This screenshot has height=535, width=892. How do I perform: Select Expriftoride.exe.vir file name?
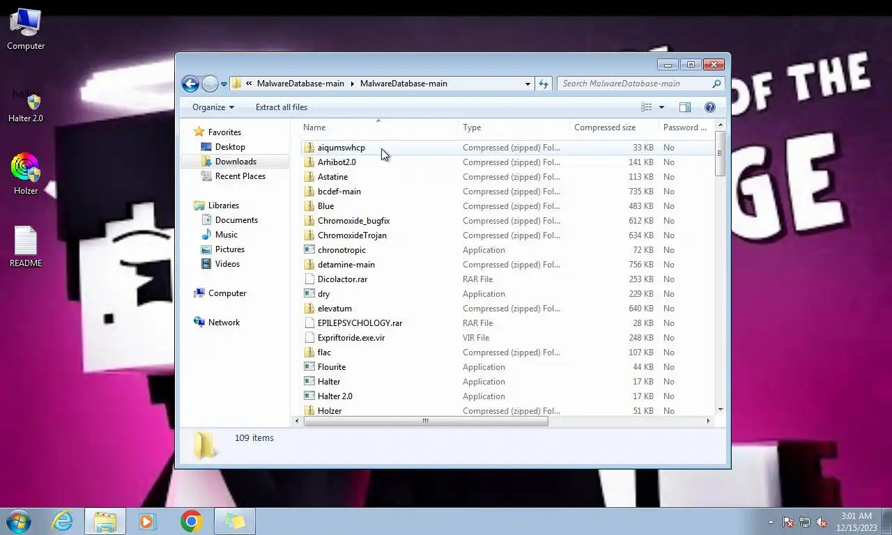351,338
